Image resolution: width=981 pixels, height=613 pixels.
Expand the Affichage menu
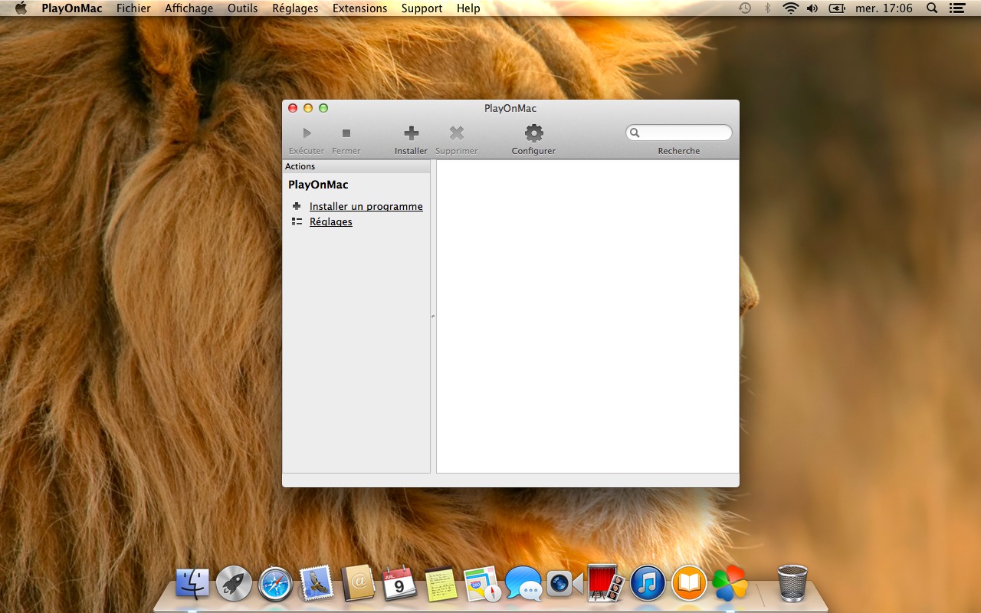189,8
